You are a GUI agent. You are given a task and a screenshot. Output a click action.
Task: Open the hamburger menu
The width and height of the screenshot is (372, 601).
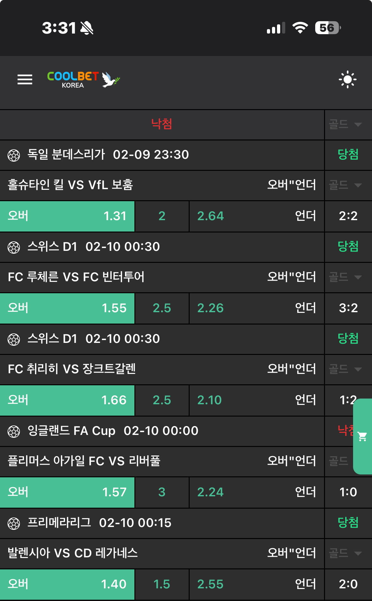[25, 79]
